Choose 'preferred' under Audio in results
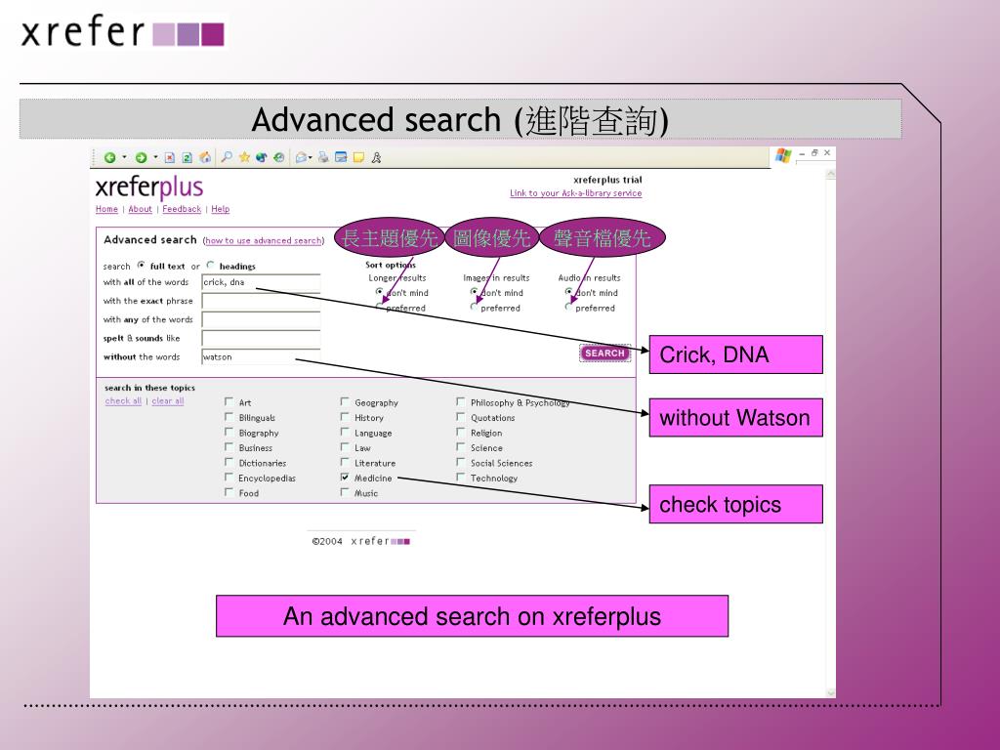Viewport: 1000px width, 750px height. 568,307
